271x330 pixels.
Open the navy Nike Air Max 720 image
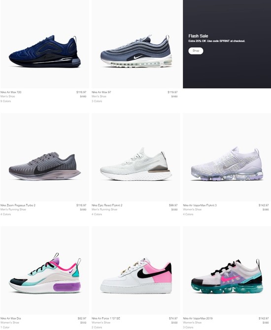pyautogui.click(x=44, y=44)
